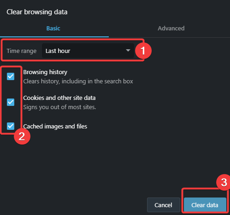The image size is (230, 215).
Task: Click the Clear browsing data title
Action: click(x=37, y=12)
